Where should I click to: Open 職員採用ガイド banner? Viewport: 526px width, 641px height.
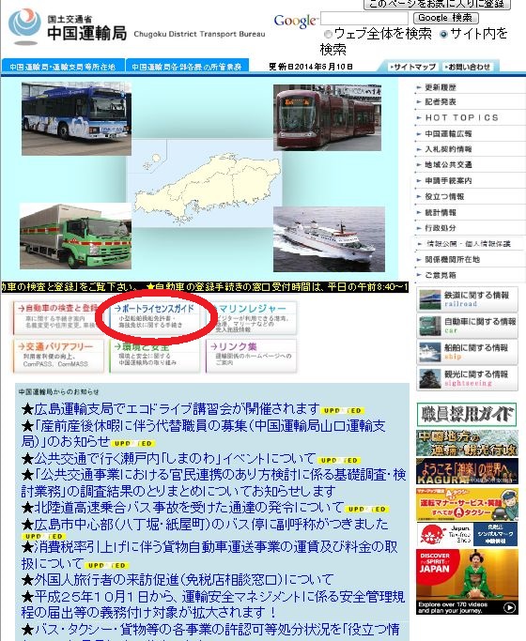click(x=467, y=415)
